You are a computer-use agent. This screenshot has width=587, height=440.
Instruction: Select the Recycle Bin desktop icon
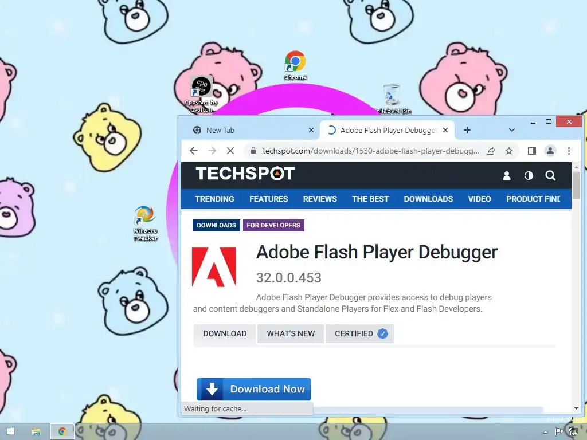(392, 99)
